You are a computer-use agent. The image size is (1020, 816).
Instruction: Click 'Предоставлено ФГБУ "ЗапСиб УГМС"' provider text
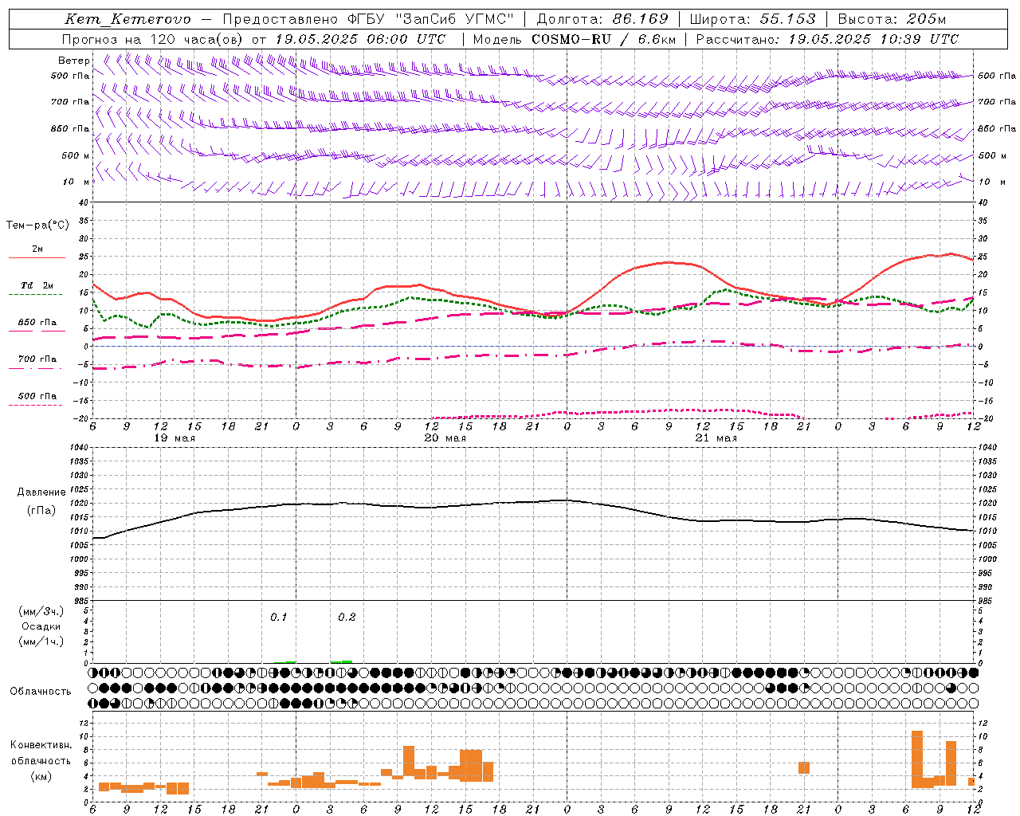[368, 19]
